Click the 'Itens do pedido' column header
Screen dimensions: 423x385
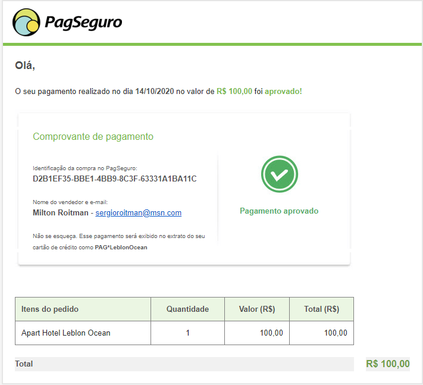click(x=83, y=309)
